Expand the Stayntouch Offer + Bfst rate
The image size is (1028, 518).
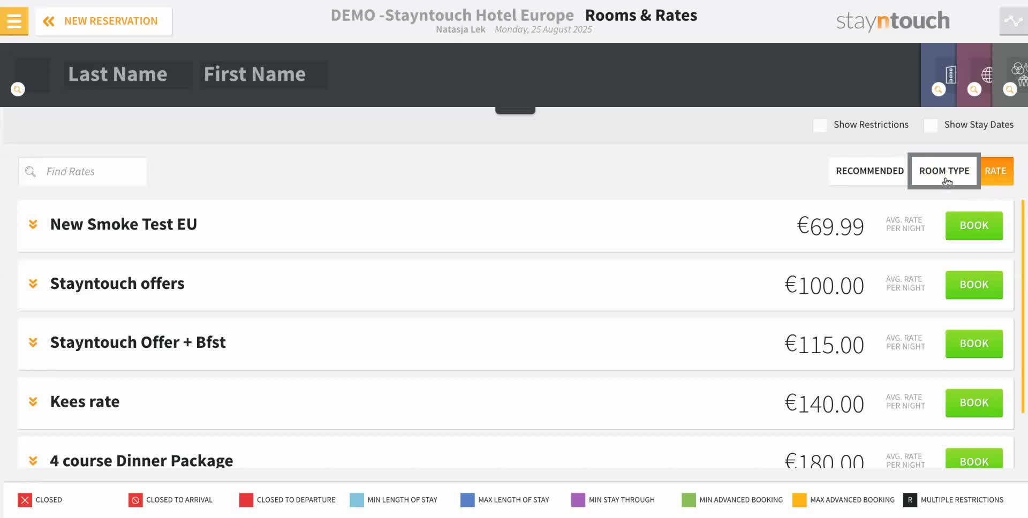(33, 342)
